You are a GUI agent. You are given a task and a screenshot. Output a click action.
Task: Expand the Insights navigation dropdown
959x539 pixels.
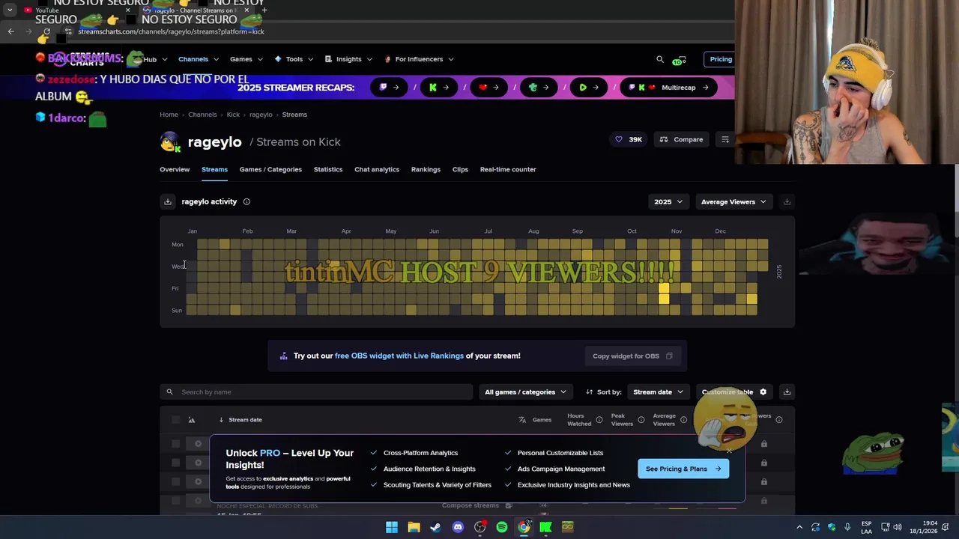[348, 59]
